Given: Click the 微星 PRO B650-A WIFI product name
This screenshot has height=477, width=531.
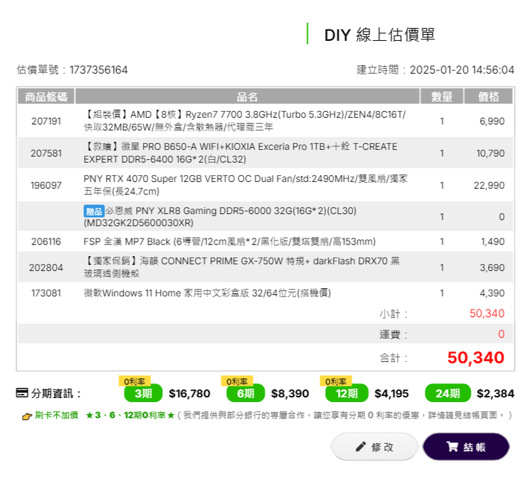Looking at the screenshot, I should click(x=240, y=153).
